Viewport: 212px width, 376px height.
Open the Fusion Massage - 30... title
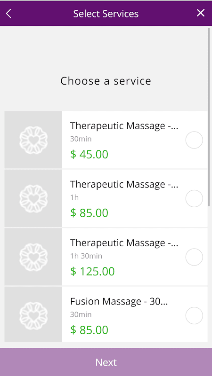(x=119, y=301)
